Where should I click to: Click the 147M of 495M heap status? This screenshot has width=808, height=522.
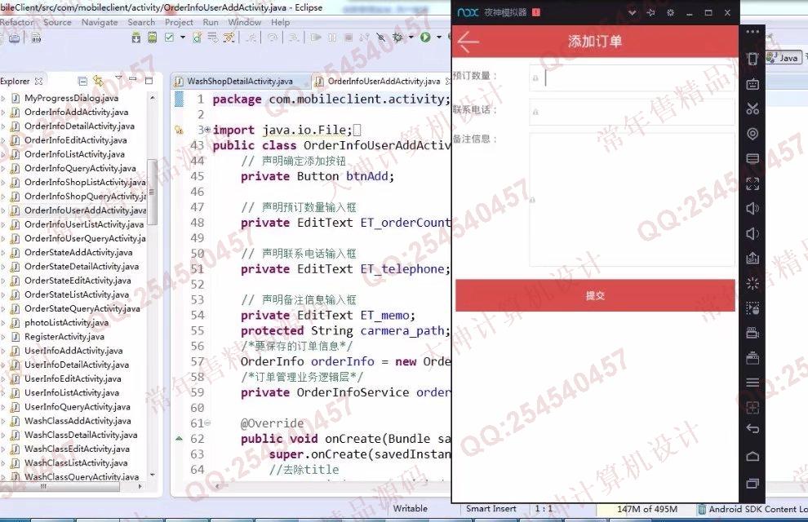pos(646,509)
